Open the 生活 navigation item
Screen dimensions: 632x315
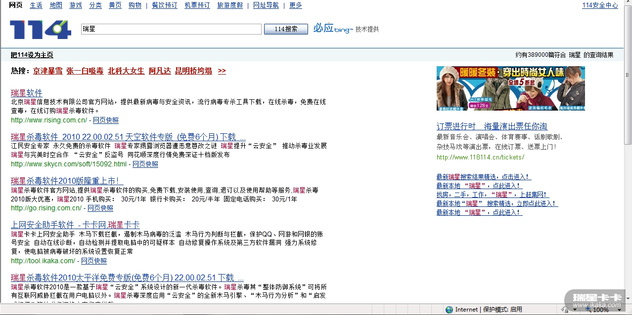(x=36, y=5)
